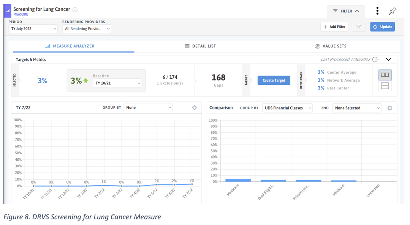Screen dimensions: 410x225
Task: Click the baseline 3% change indicator
Action: (79, 81)
